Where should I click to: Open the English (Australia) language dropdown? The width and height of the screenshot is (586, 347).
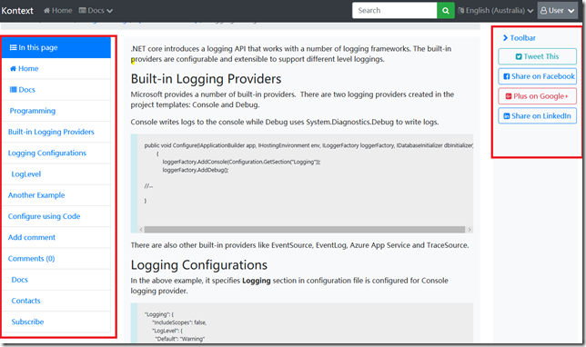coord(496,11)
